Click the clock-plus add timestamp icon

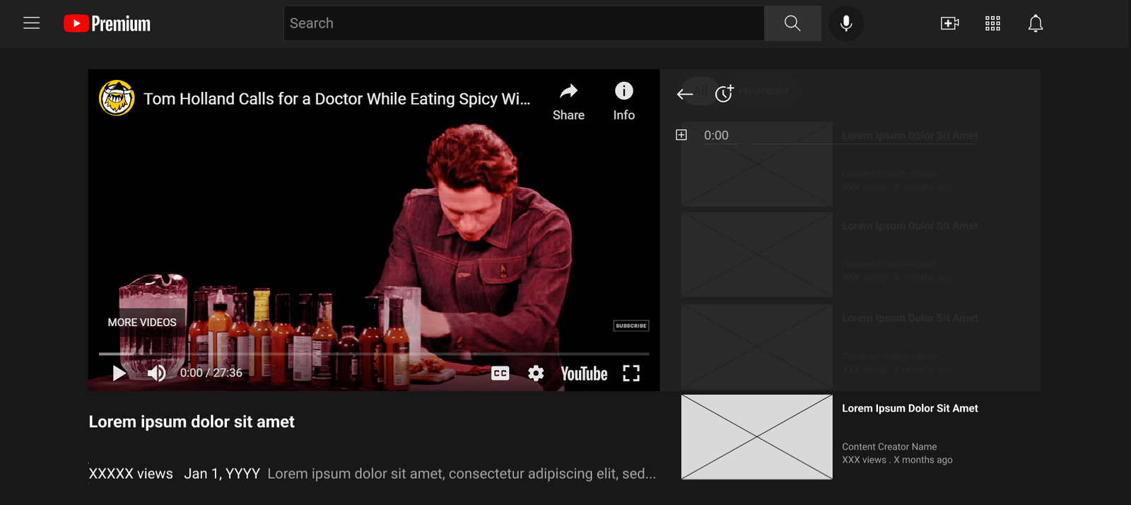click(x=725, y=93)
